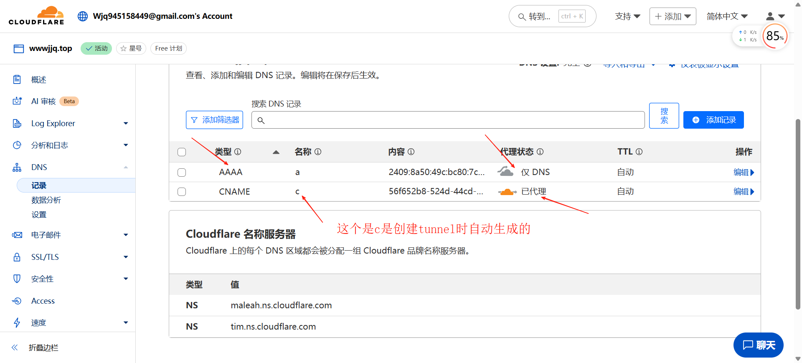Select the maleah.ns.cloudflare.com nameserver value

click(x=281, y=305)
